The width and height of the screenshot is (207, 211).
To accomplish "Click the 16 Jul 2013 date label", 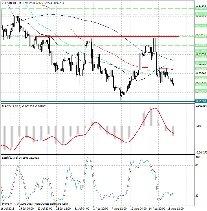I will tap(8, 209).
